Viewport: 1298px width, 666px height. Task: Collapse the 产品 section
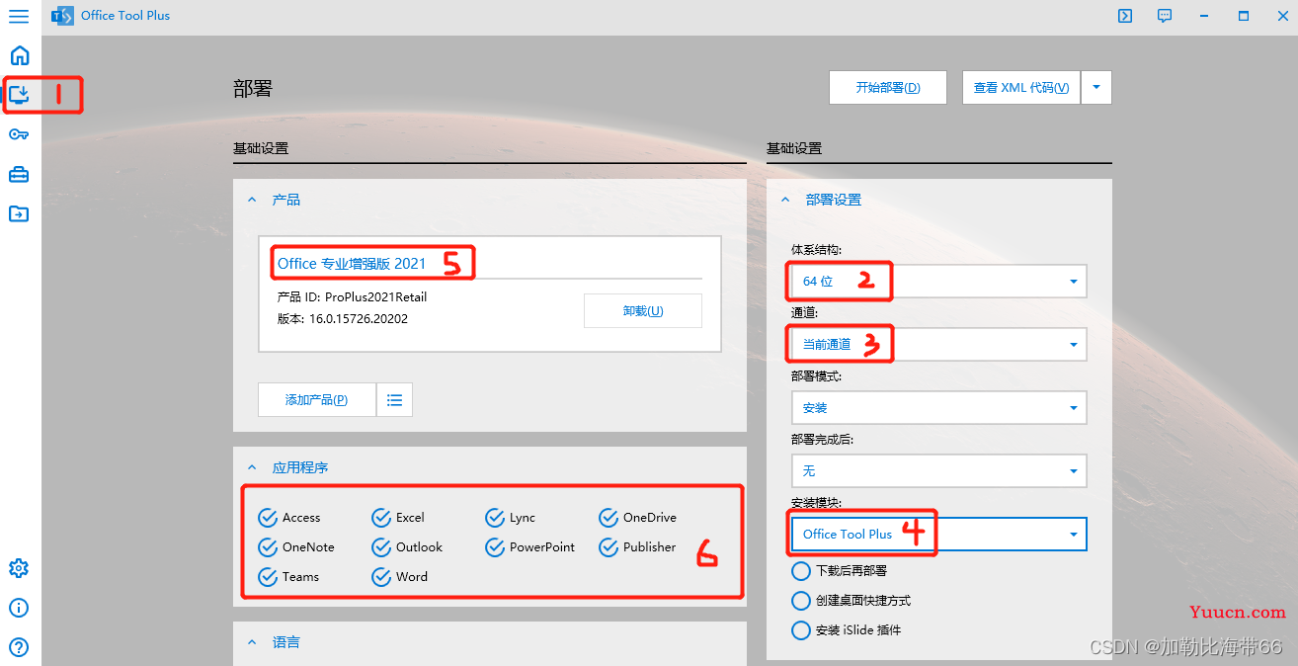coord(251,200)
